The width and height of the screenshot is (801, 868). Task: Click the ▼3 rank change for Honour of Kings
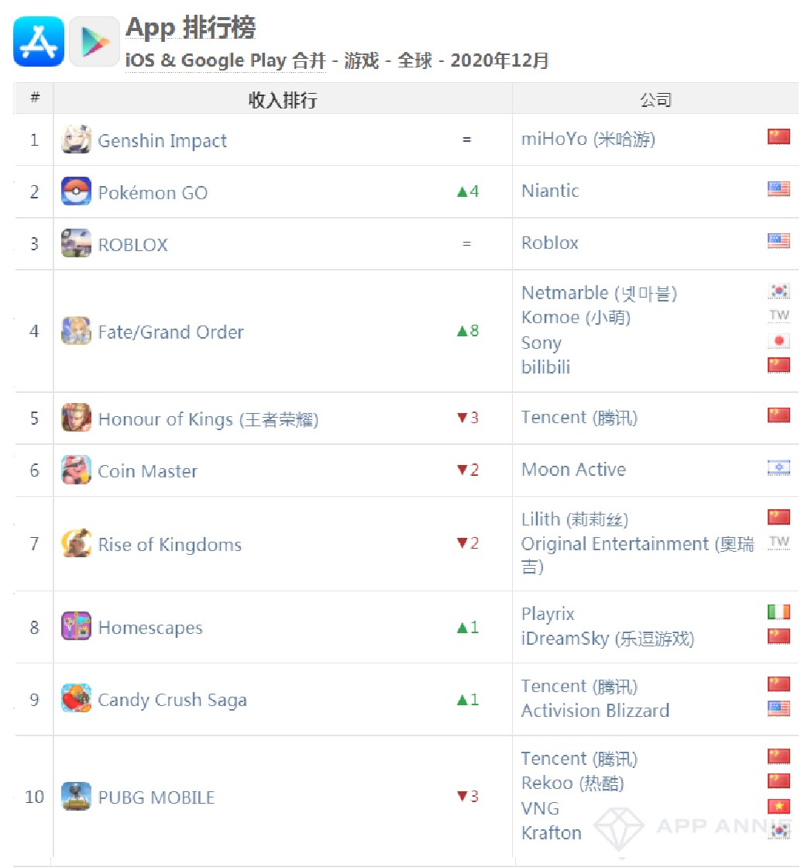(468, 418)
